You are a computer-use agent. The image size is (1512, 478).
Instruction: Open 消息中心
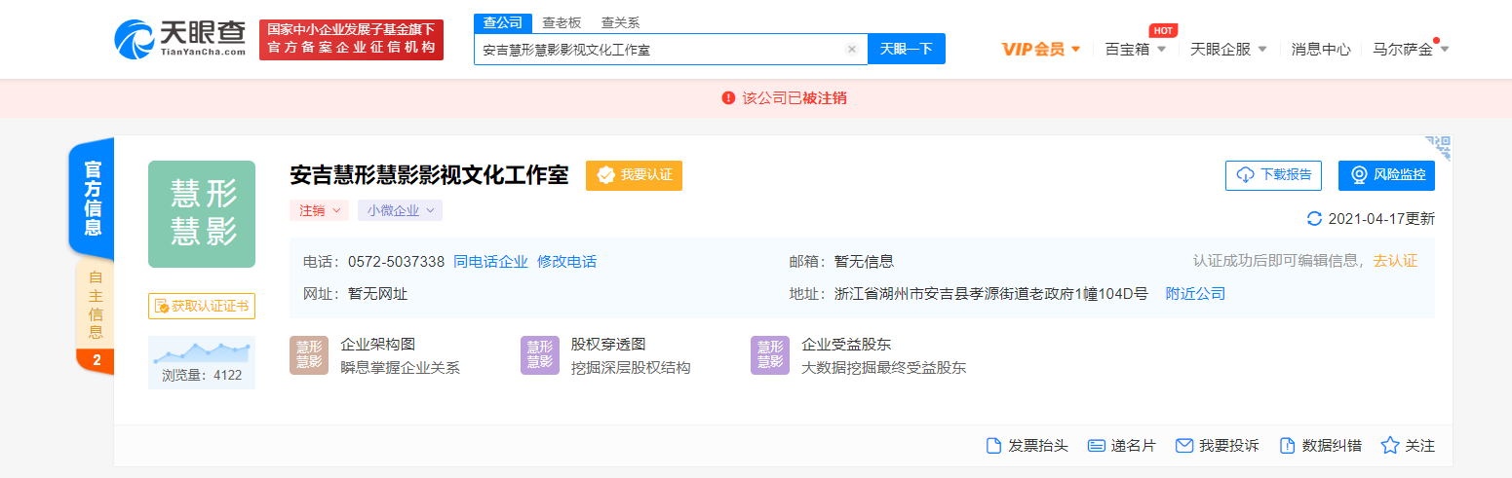pyautogui.click(x=1321, y=49)
